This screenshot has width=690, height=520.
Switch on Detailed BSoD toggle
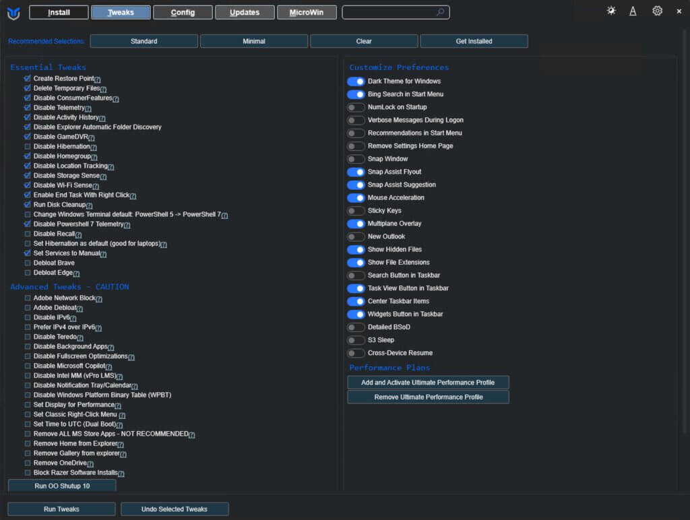[x=356, y=327]
